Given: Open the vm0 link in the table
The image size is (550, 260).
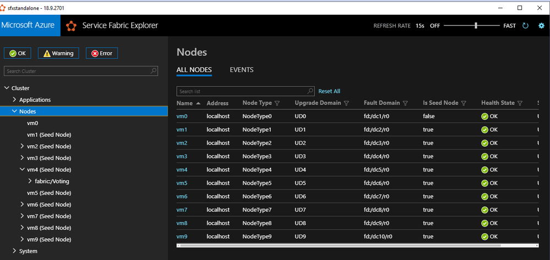Looking at the screenshot, I should click(x=182, y=117).
